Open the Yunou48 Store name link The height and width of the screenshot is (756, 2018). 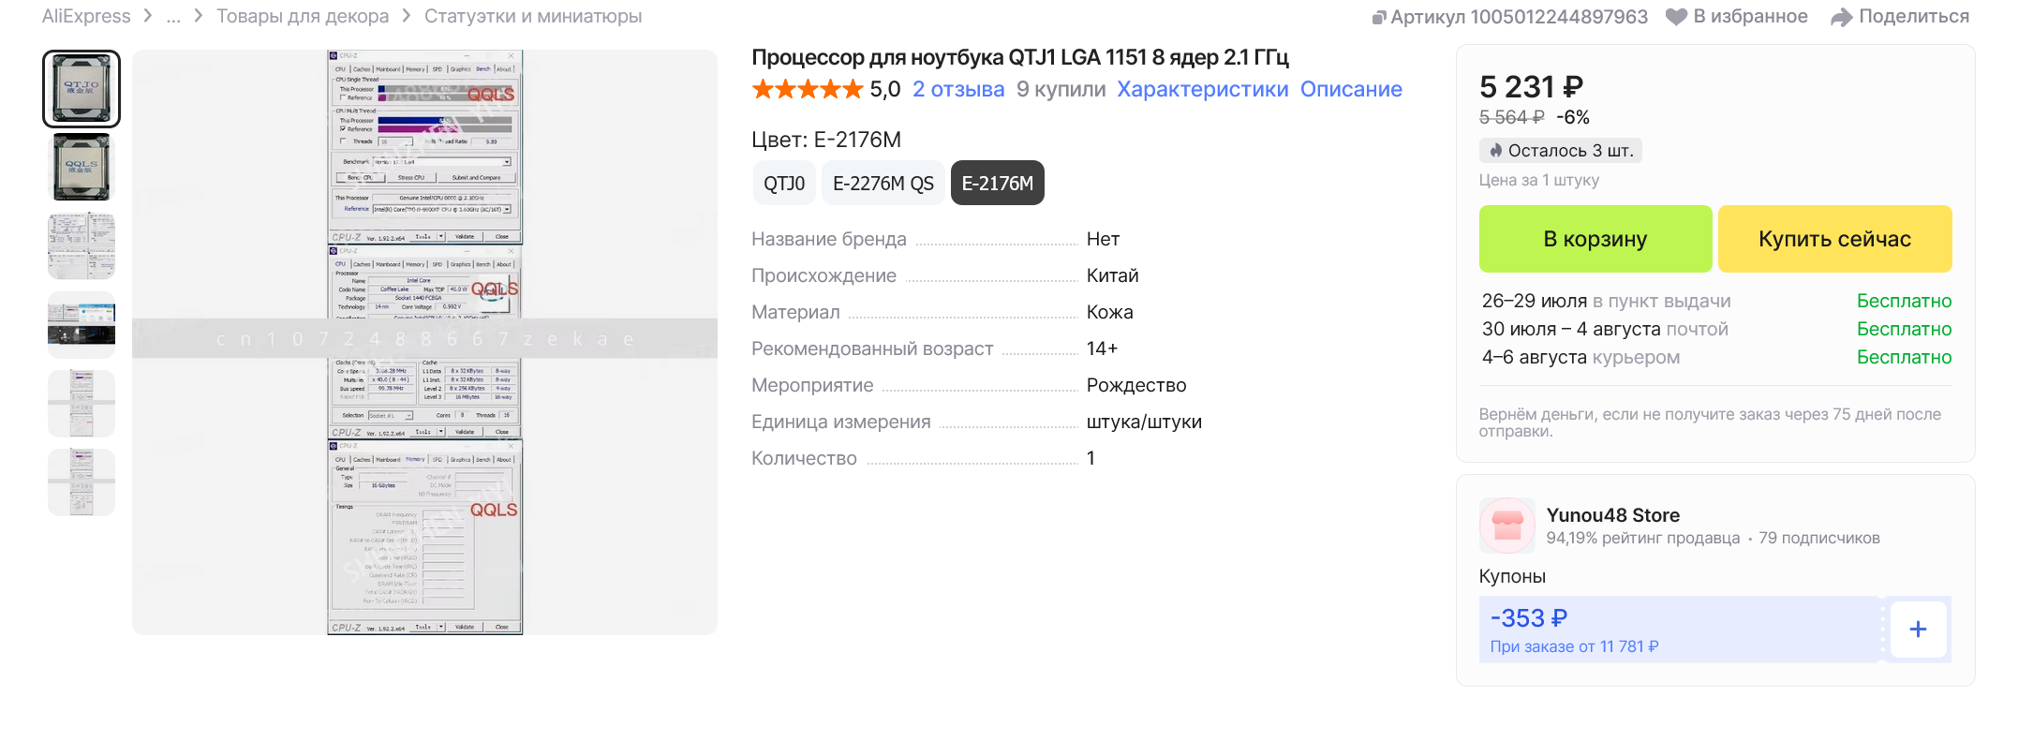tap(1612, 515)
